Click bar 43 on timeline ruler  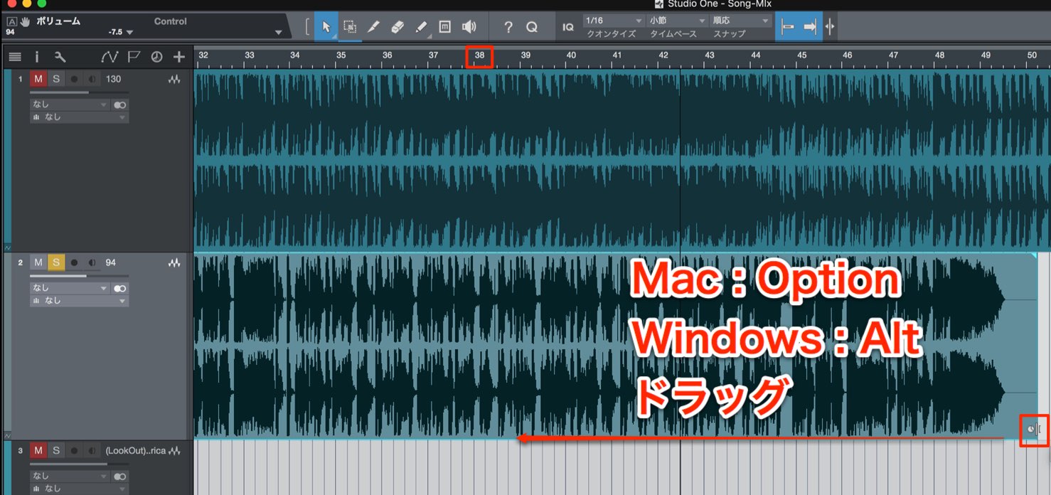click(x=710, y=55)
